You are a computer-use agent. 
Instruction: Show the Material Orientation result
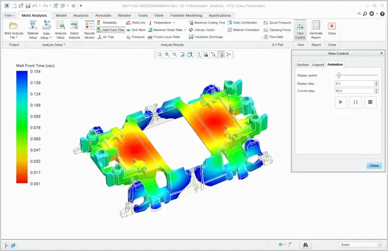[244, 30]
